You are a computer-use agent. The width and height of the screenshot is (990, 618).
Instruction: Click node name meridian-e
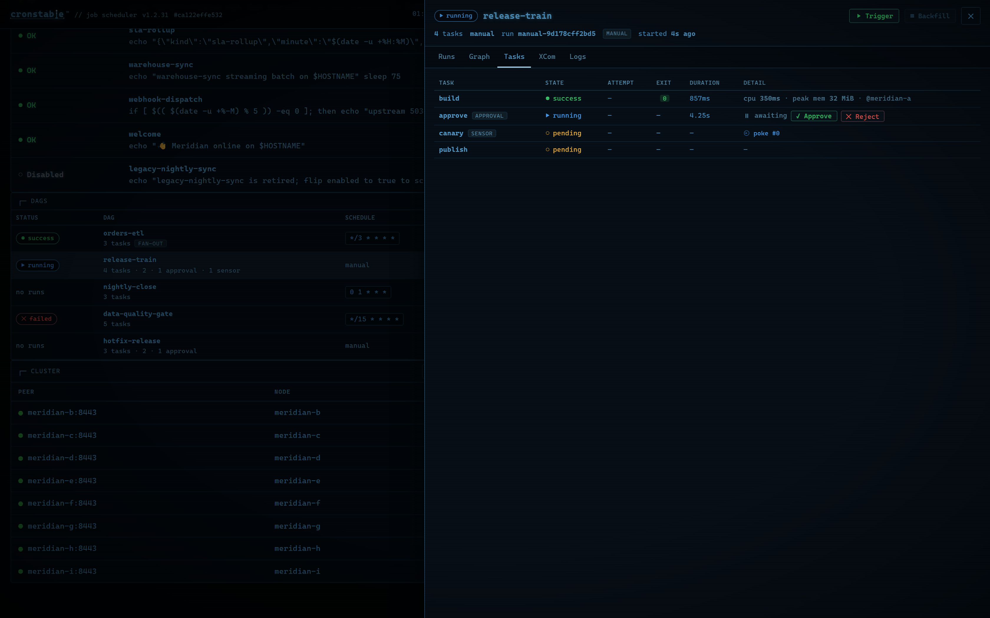[x=297, y=481]
